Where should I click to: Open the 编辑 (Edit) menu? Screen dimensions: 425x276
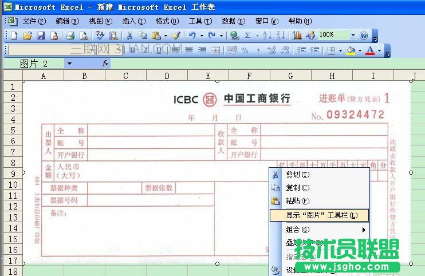coord(68,21)
